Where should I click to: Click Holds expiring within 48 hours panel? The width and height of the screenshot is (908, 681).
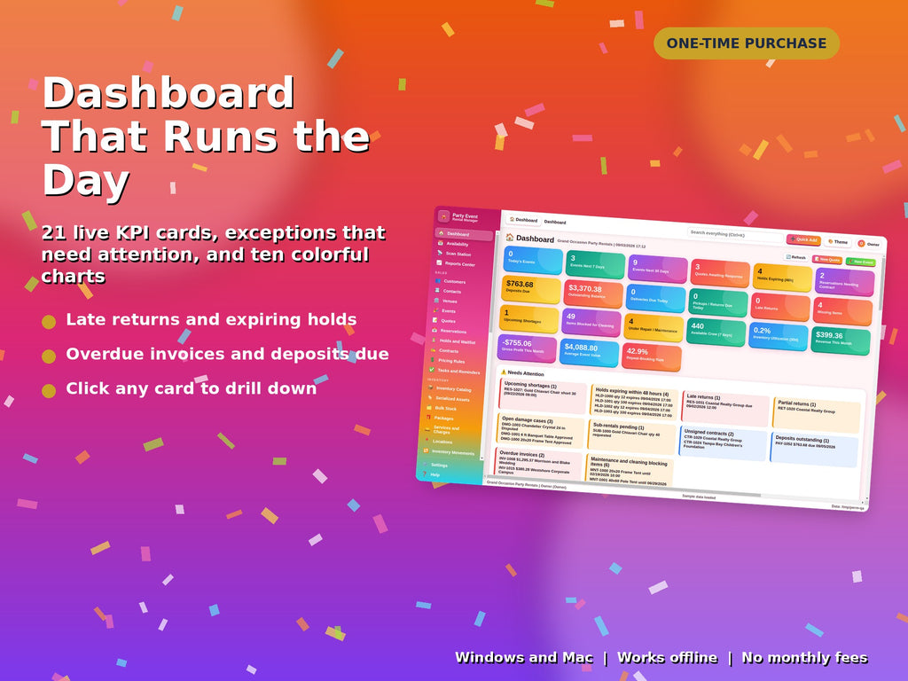coord(634,403)
